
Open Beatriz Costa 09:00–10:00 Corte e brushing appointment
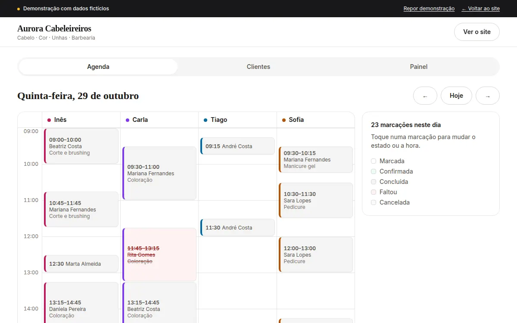coord(81,146)
